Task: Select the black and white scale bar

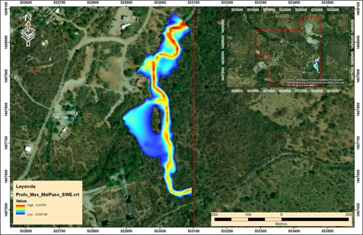Action: [x=281, y=219]
